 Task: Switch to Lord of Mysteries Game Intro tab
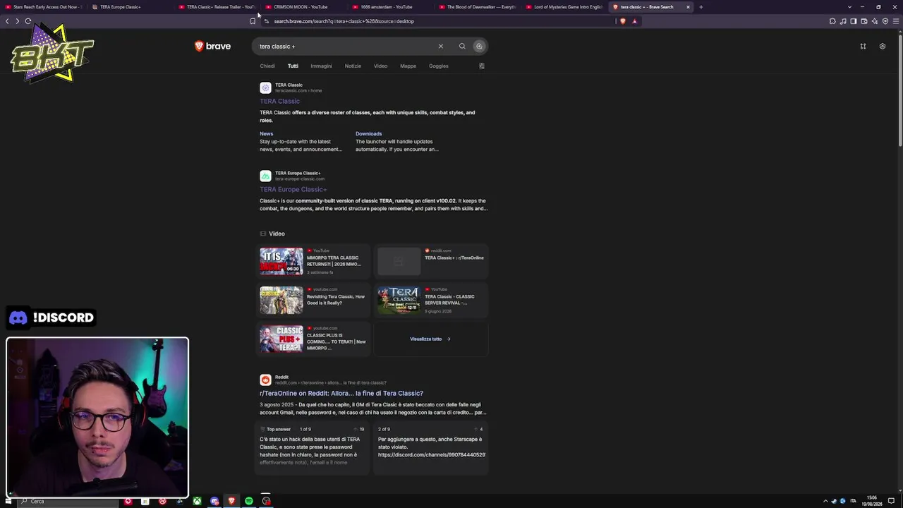pyautogui.click(x=565, y=7)
